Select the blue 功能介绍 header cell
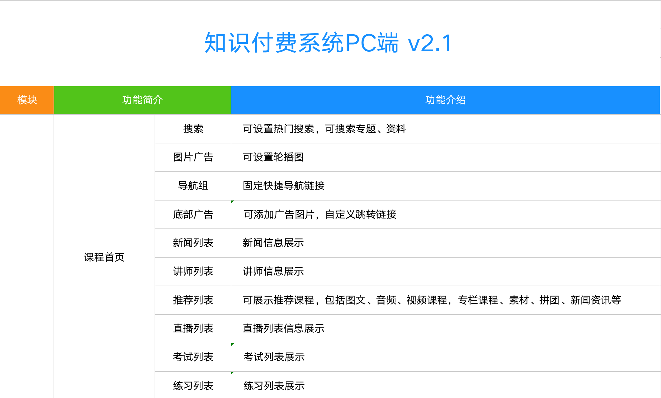661x398 pixels. (x=445, y=100)
